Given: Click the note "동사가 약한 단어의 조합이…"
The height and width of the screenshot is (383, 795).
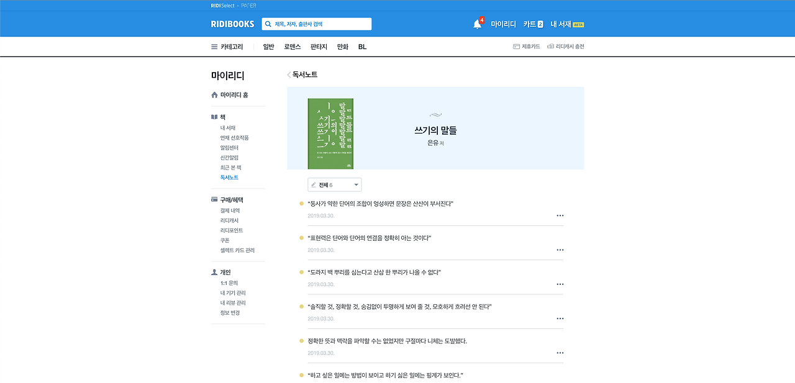Looking at the screenshot, I should coord(381,204).
